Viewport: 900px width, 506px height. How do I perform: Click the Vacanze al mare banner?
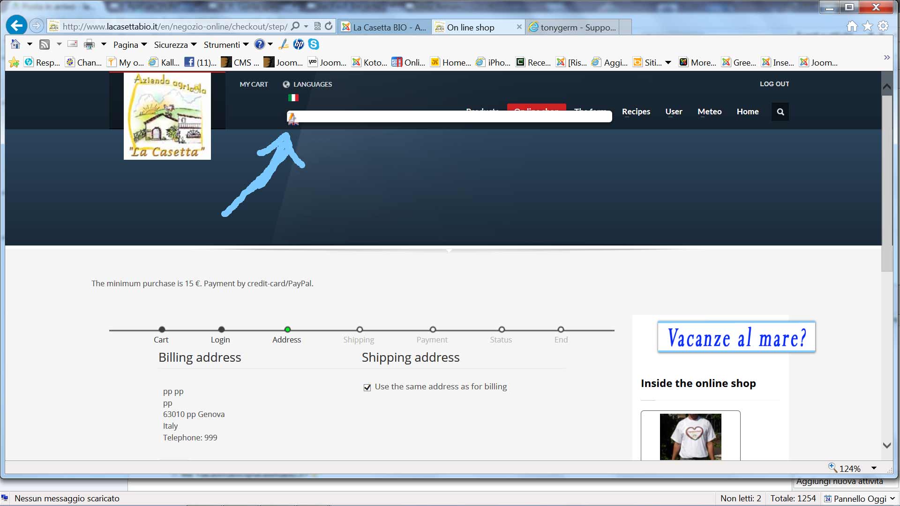[736, 337]
